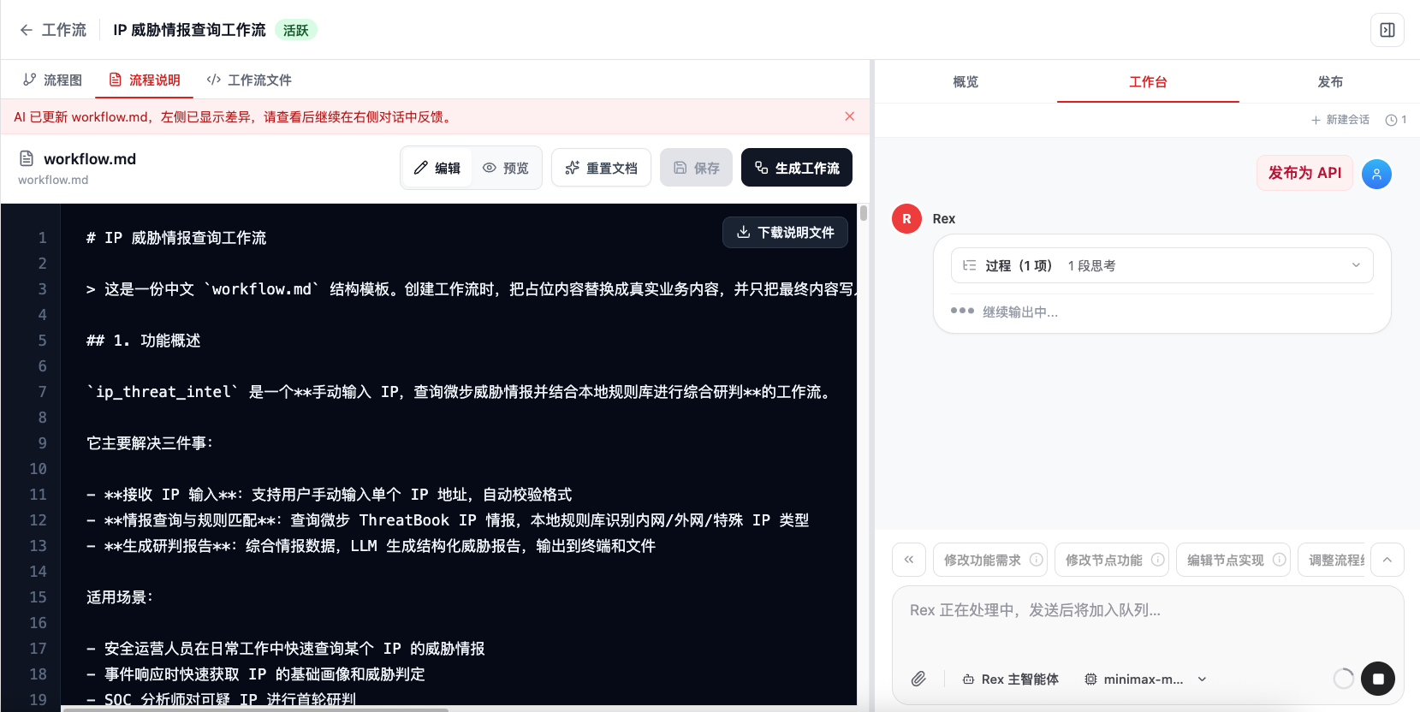
Task: Click the 重置文档 button
Action: pos(601,168)
